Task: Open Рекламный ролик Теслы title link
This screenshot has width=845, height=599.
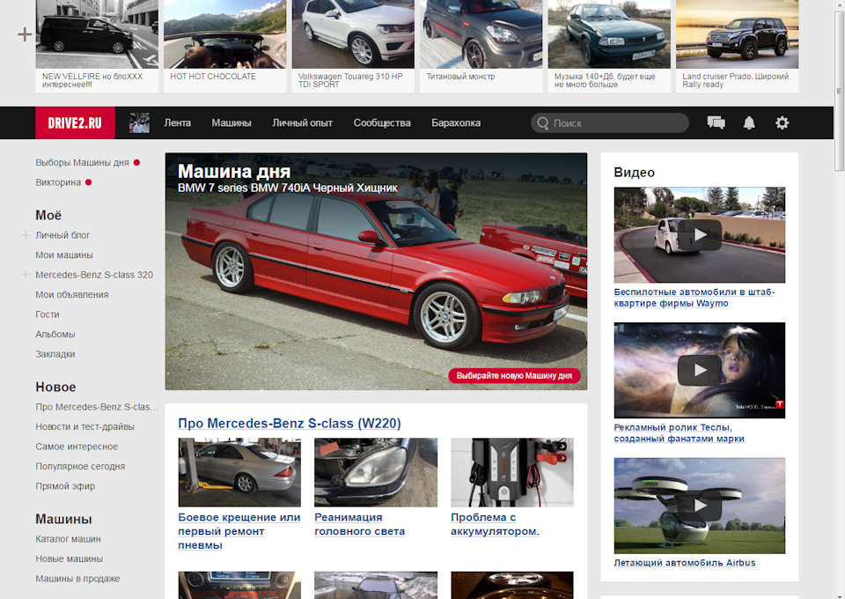Action: click(679, 433)
